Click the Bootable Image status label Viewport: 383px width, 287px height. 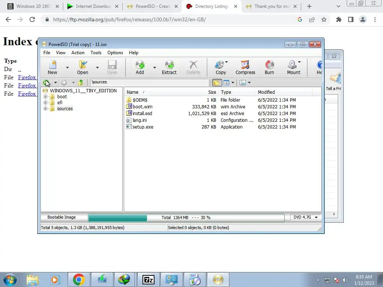coord(62,217)
